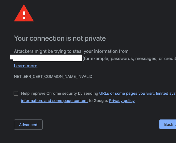
Task: Click the "Attackers might be trying" paragraph
Action: pyautogui.click(x=71, y=51)
